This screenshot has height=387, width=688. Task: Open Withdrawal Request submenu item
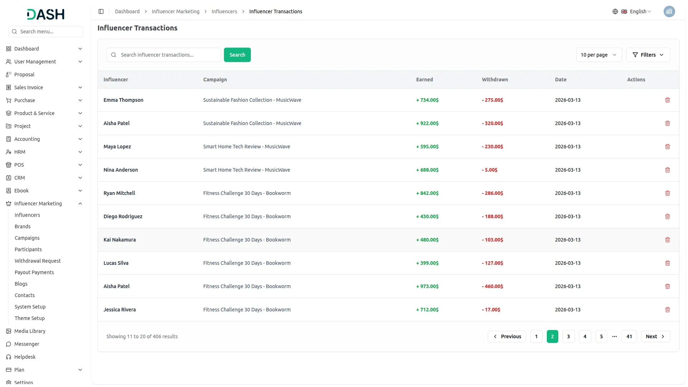[38, 261]
